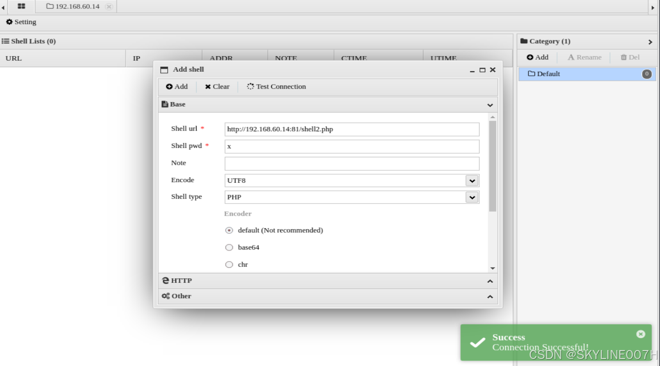The image size is (660, 366).
Task: Collapse the Base section
Action: pos(489,105)
